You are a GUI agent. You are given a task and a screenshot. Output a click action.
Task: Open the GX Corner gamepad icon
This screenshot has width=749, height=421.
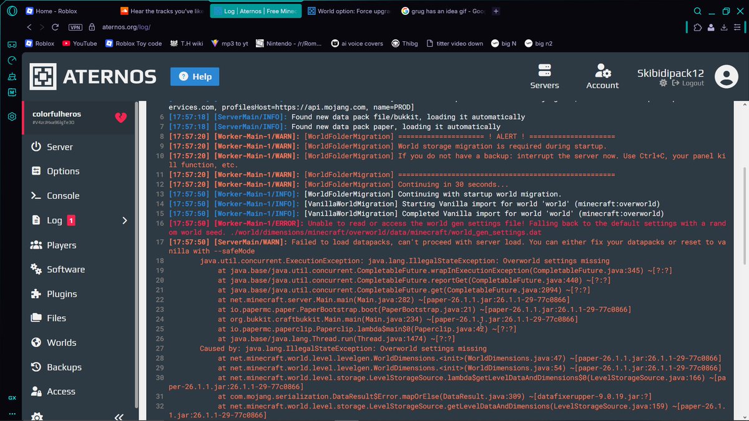(12, 44)
